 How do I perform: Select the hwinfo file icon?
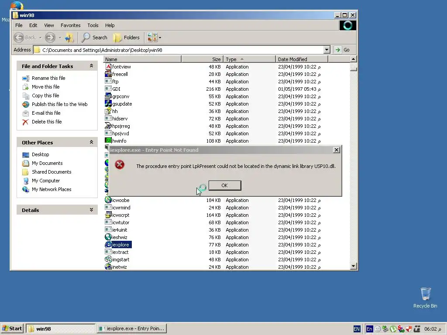click(108, 141)
